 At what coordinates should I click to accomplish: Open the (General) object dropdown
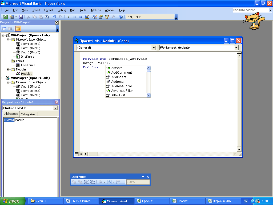point(153,48)
